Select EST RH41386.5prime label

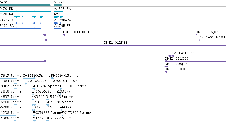[x=59, y=102]
